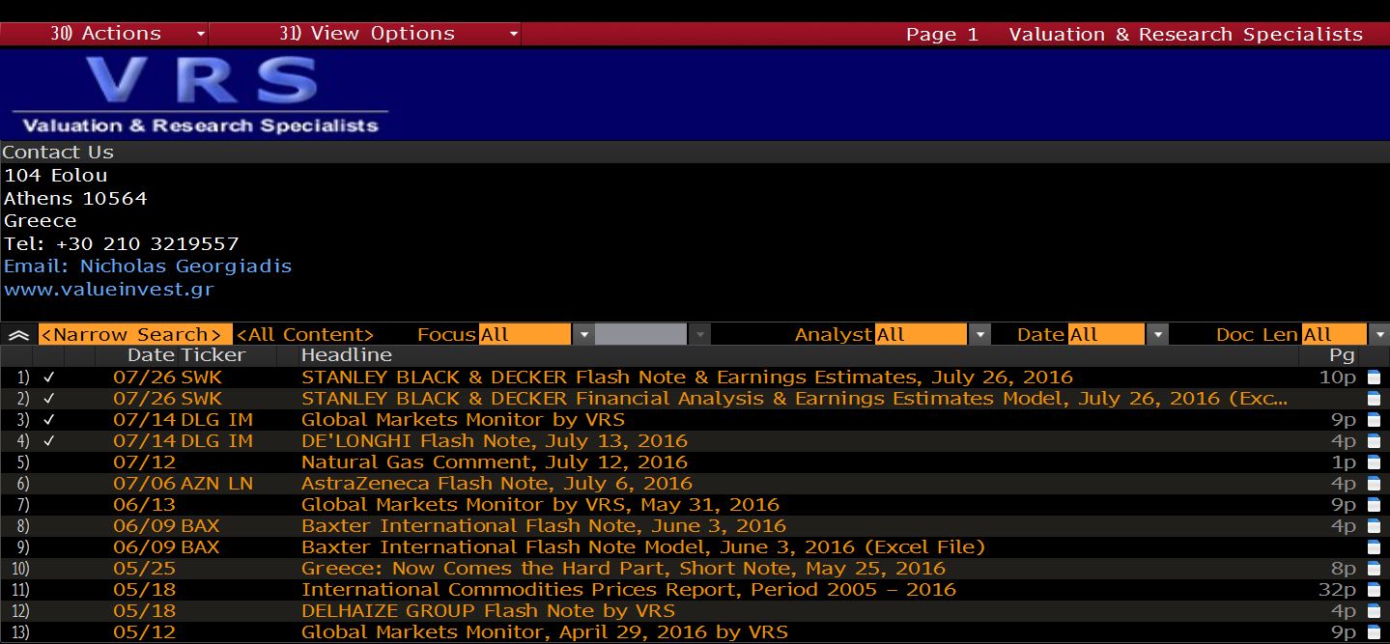Sort by Headline column header
Image resolution: width=1390 pixels, height=644 pixels.
[x=347, y=355]
